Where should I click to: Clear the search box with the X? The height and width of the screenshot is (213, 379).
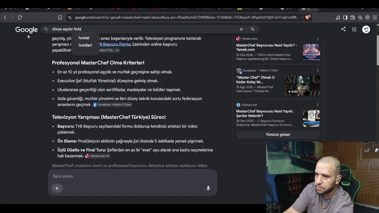coord(241,29)
